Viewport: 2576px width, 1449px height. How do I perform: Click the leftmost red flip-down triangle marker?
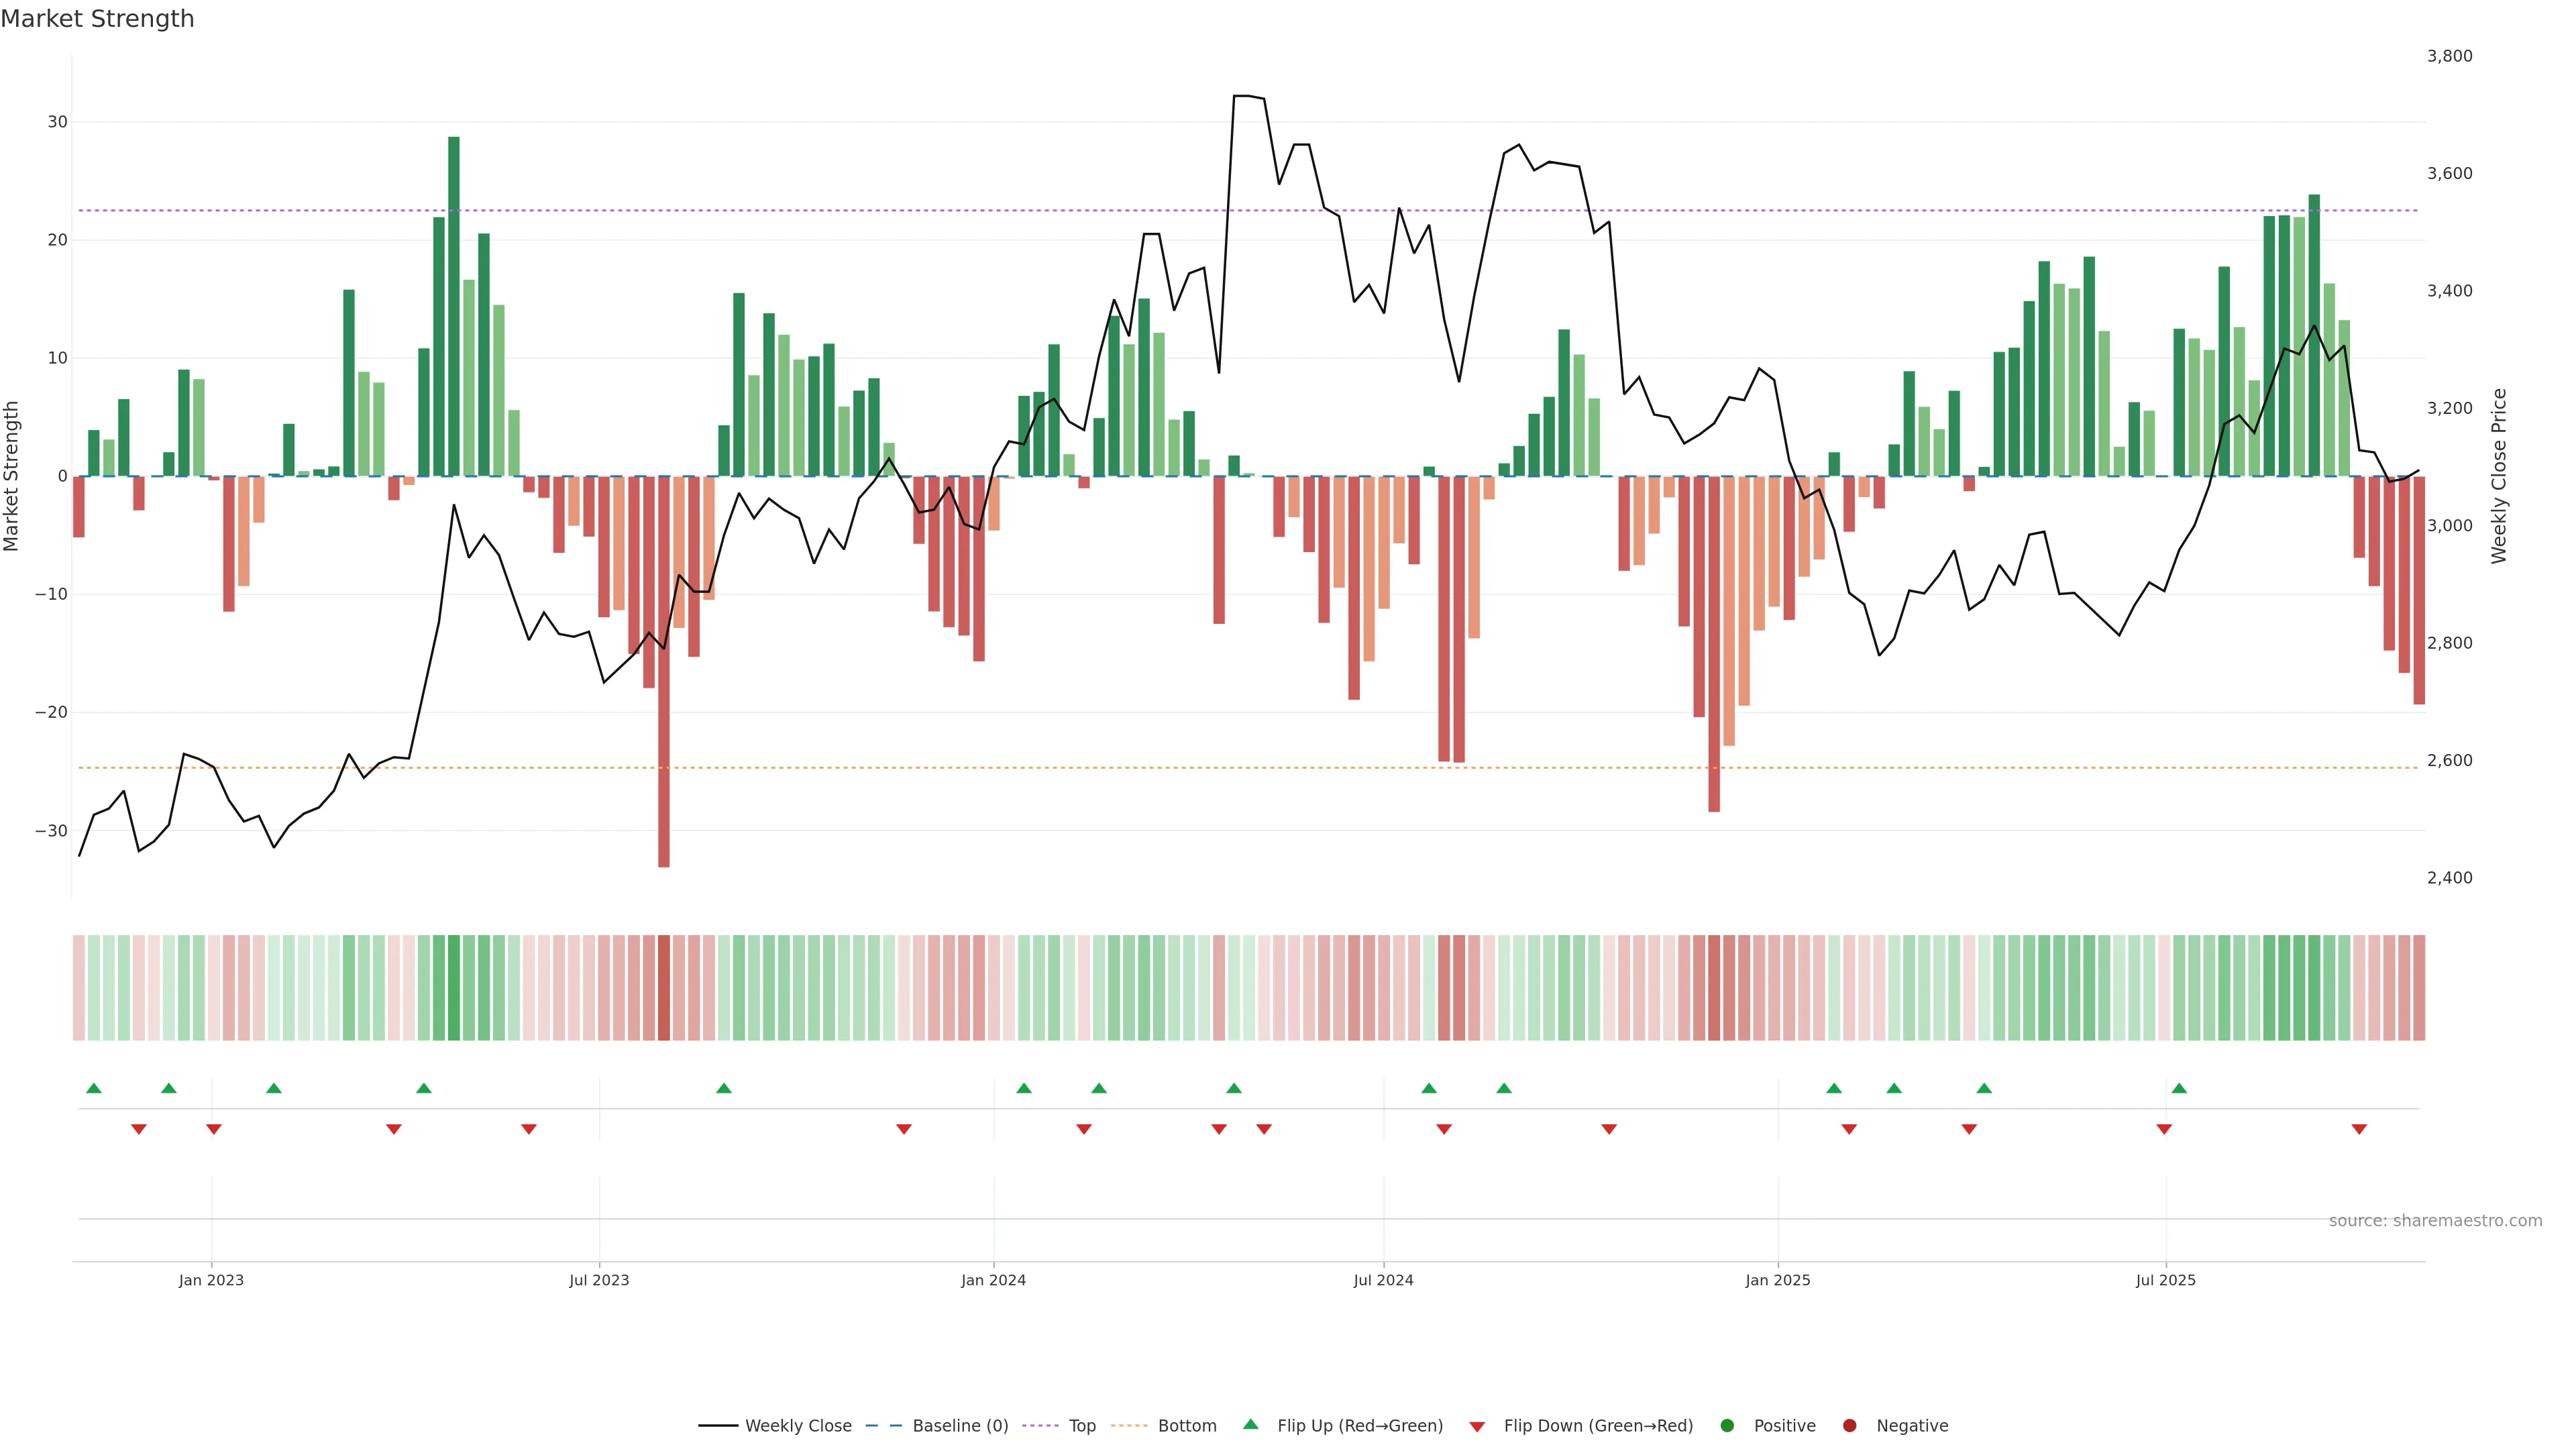click(139, 1129)
